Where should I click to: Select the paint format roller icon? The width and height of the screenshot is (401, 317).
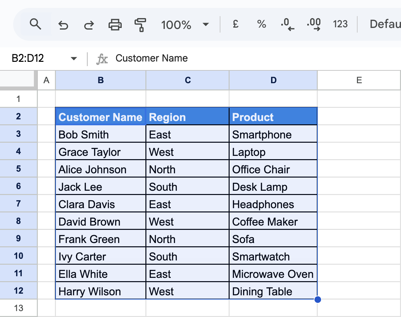pyautogui.click(x=140, y=25)
